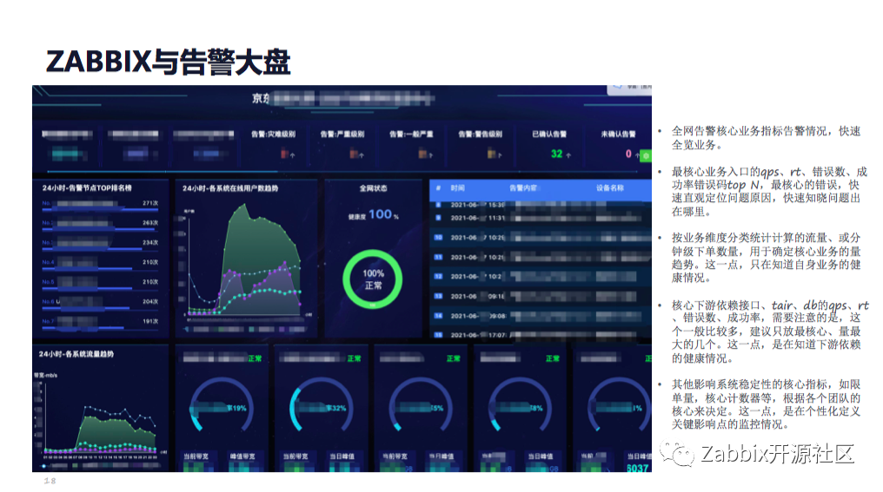Click the online users trend chart area

(245, 261)
